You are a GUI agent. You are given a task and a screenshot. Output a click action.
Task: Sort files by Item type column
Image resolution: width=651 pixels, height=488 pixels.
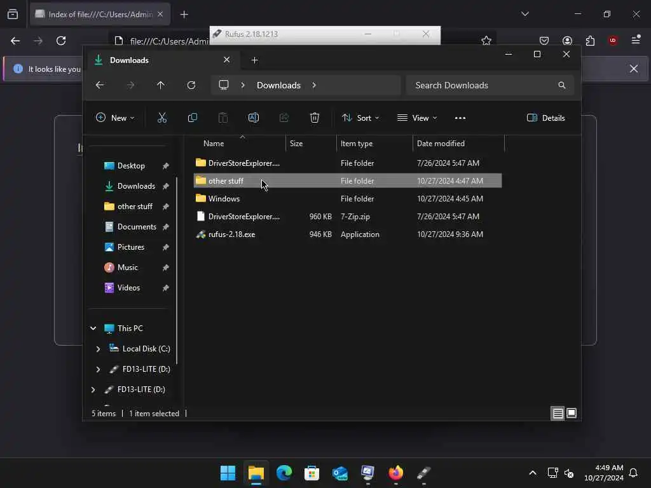click(374, 143)
